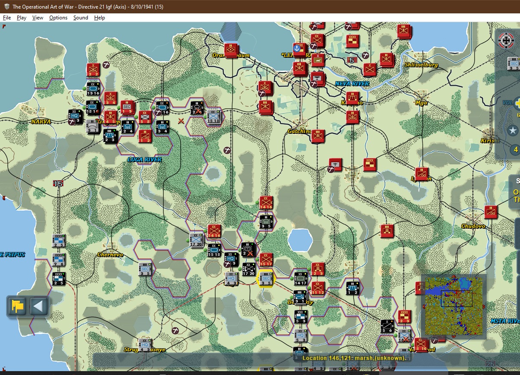The width and height of the screenshot is (520, 375).
Task: Select the black XX unit 13 16
Action: pyautogui.click(x=93, y=89)
